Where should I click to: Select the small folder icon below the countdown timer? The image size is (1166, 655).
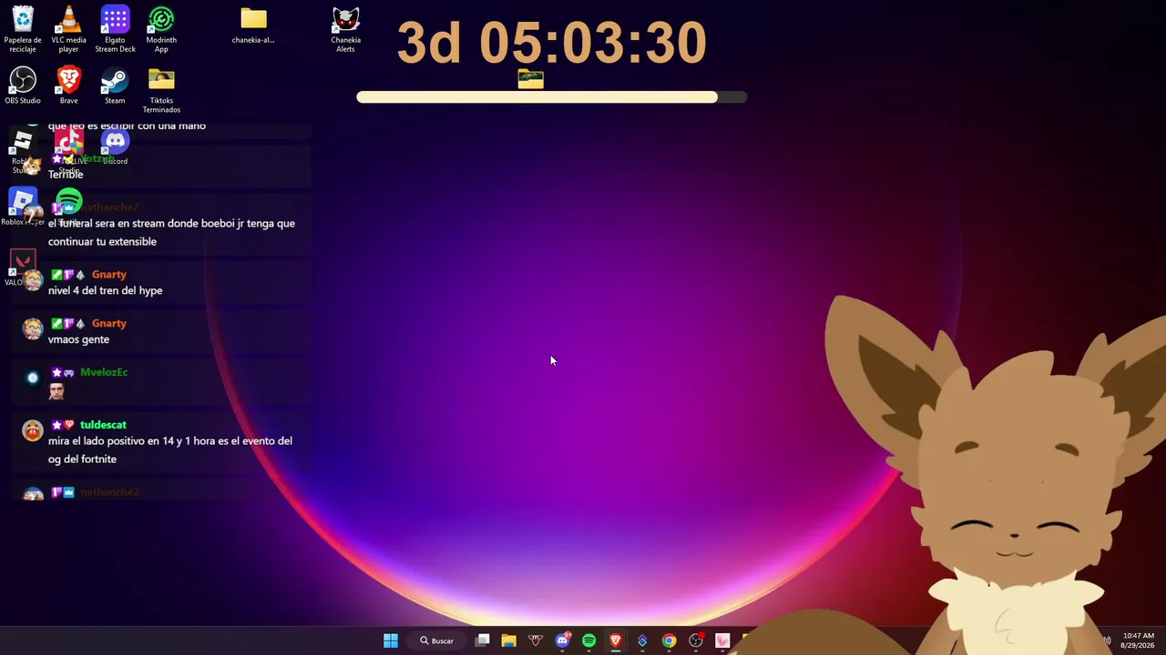[x=530, y=80]
